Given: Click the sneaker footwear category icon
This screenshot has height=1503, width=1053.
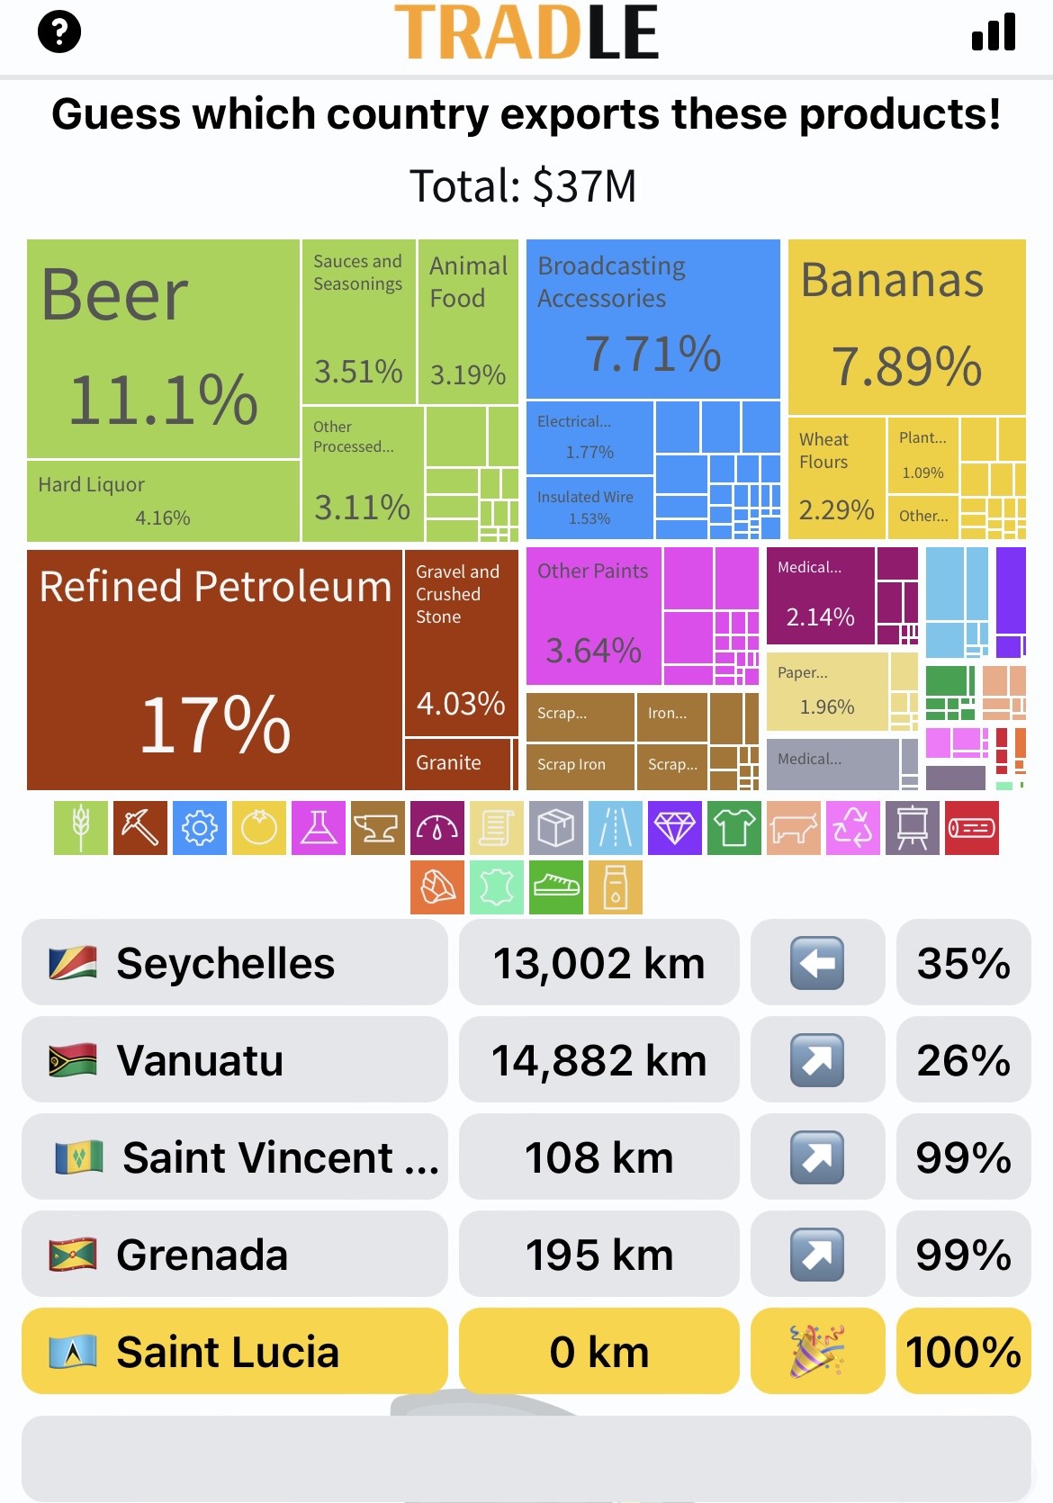Looking at the screenshot, I should [x=556, y=887].
